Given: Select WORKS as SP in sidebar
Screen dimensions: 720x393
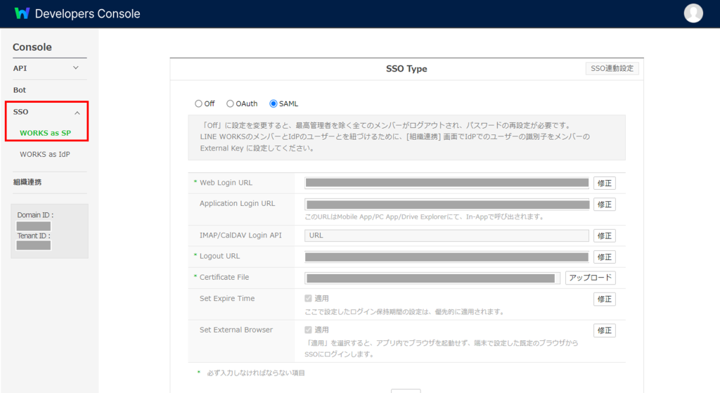Looking at the screenshot, I should coord(45,133).
